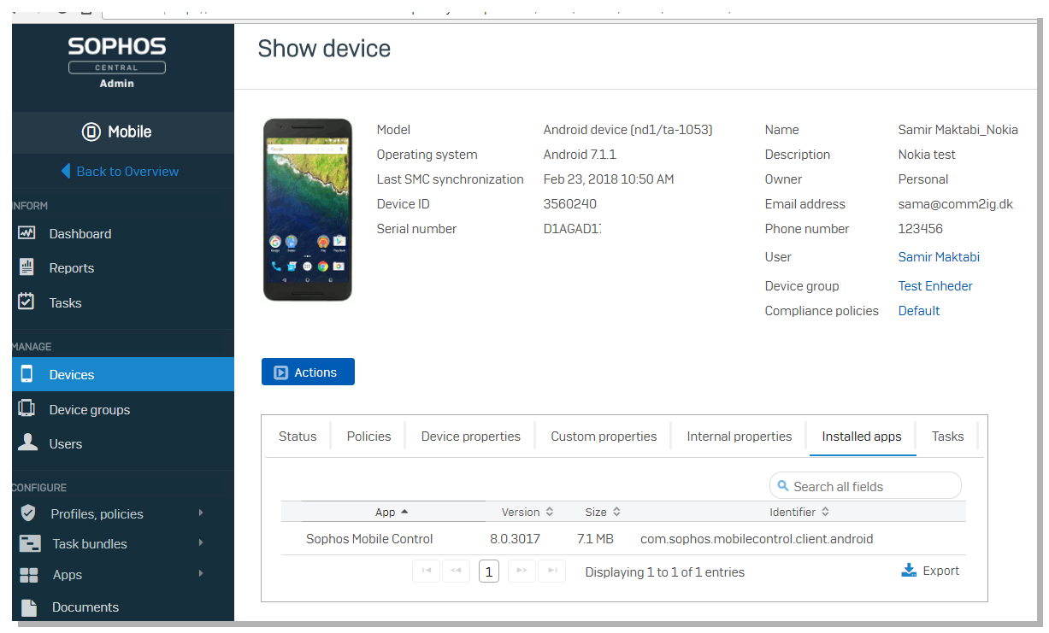Click the Search all fields input

(x=865, y=486)
